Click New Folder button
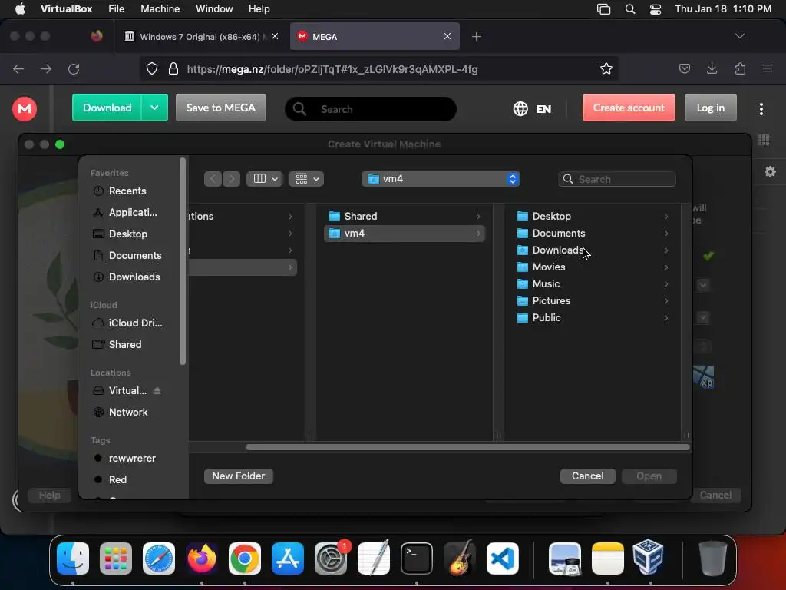 239,476
